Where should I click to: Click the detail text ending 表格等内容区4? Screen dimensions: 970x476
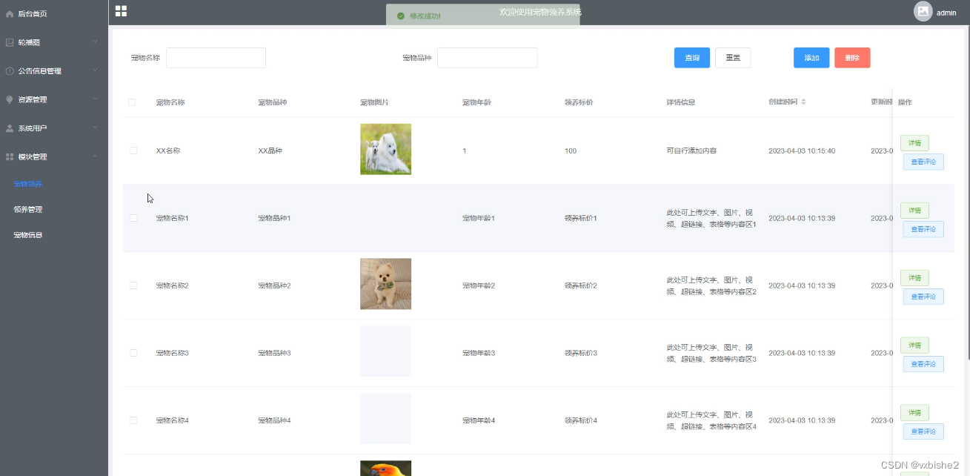(x=711, y=420)
